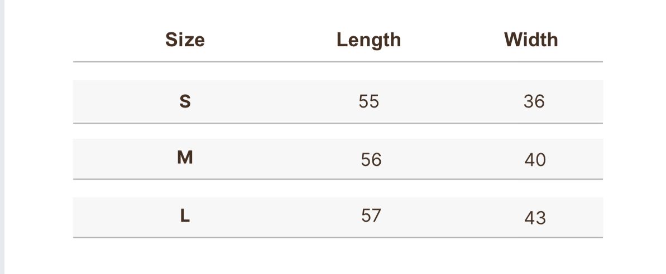
Task: Click the gap between S and M rows
Action: pos(338,131)
